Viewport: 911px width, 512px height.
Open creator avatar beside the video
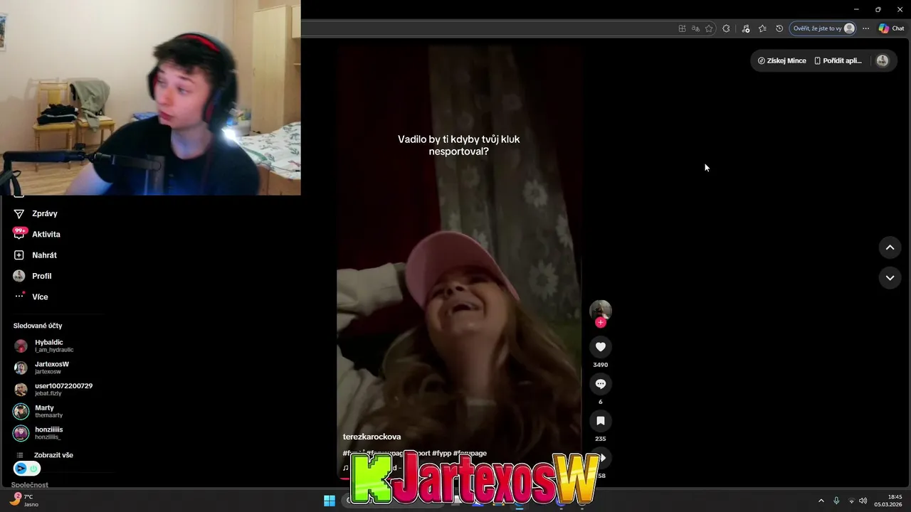(601, 310)
